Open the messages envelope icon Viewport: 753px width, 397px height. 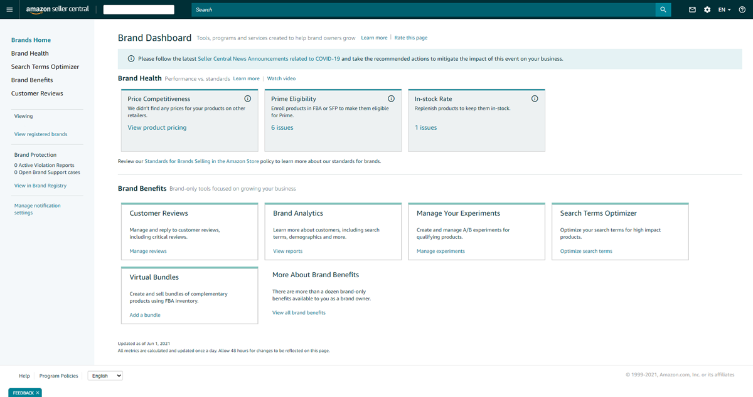pos(692,9)
